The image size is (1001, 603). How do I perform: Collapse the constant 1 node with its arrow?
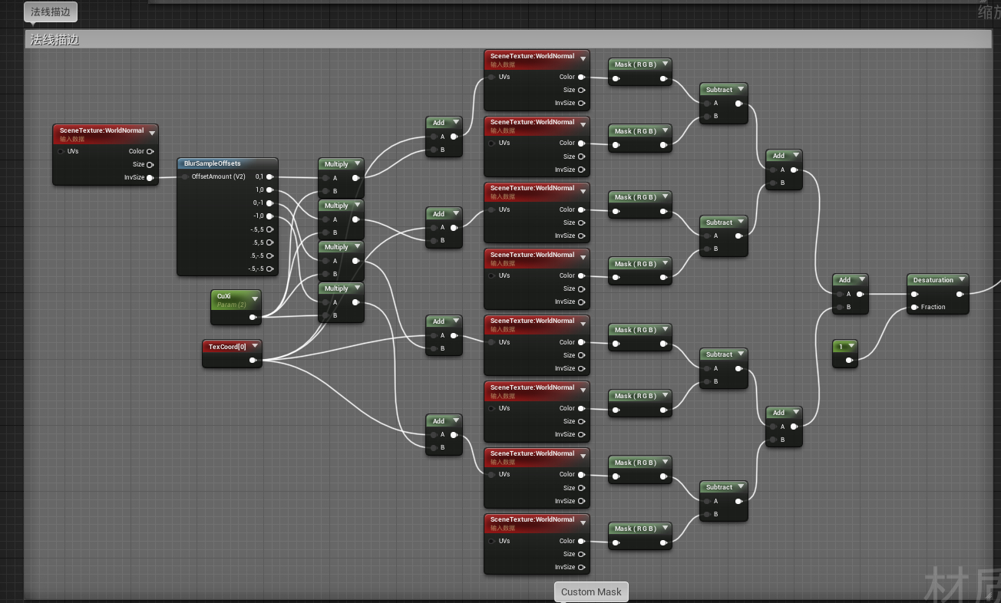tap(851, 347)
